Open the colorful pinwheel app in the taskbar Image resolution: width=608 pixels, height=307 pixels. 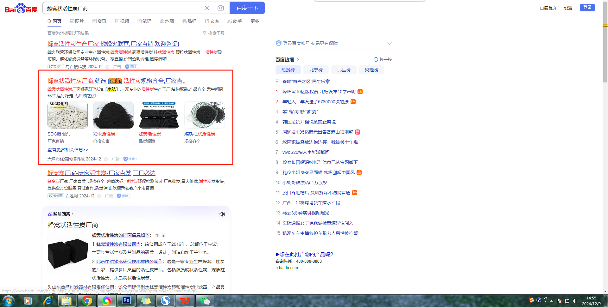(x=107, y=301)
